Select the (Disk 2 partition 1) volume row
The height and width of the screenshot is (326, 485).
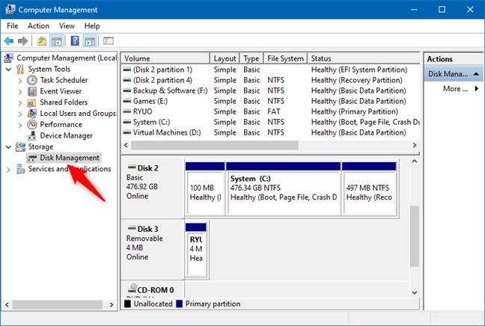270,70
